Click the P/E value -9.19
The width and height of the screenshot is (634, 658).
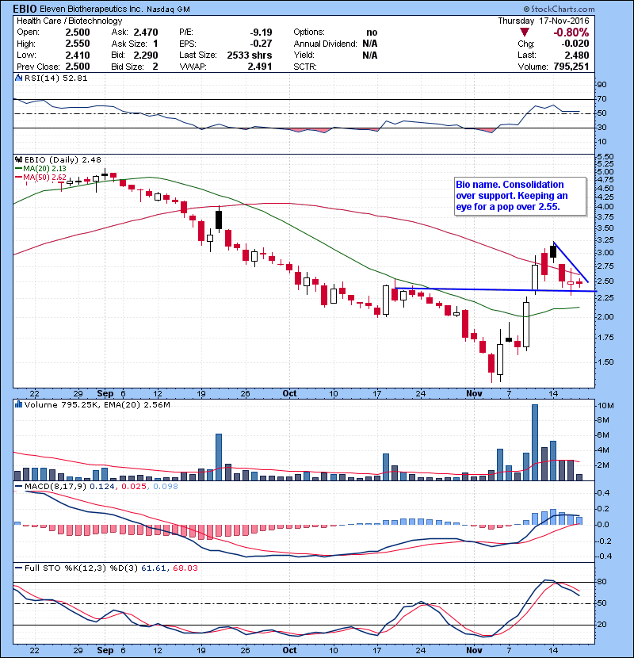pos(261,33)
